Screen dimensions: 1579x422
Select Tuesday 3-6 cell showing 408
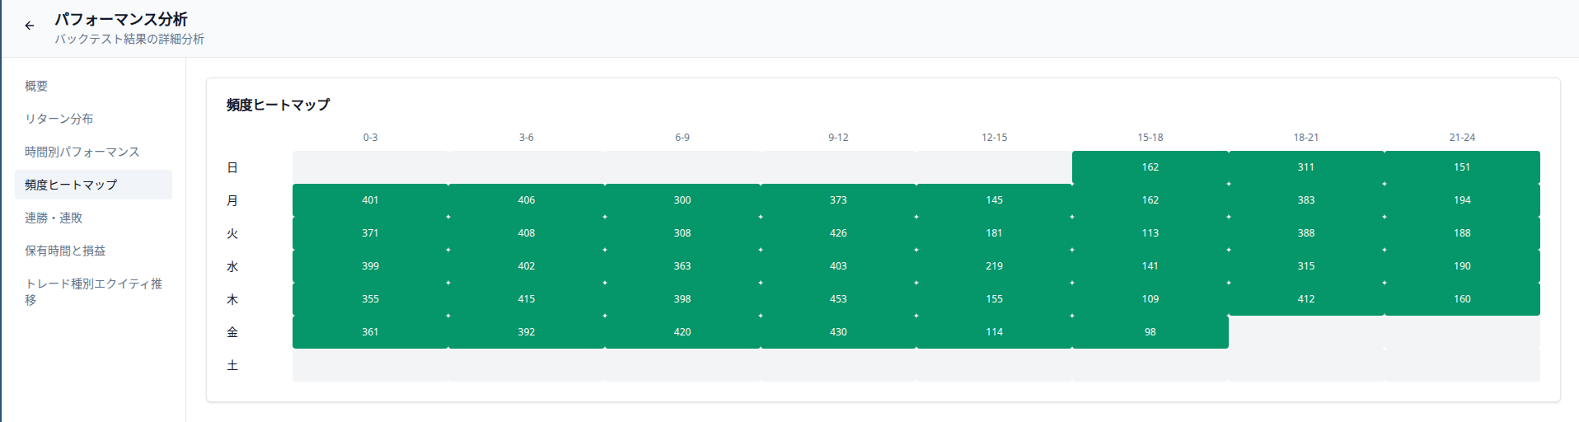(x=526, y=233)
